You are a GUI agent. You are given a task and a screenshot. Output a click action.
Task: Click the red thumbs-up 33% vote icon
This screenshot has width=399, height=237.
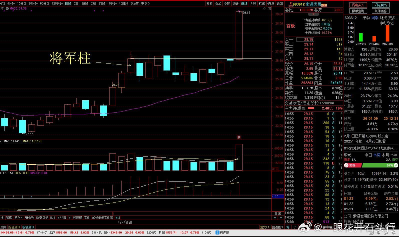[346, 165]
